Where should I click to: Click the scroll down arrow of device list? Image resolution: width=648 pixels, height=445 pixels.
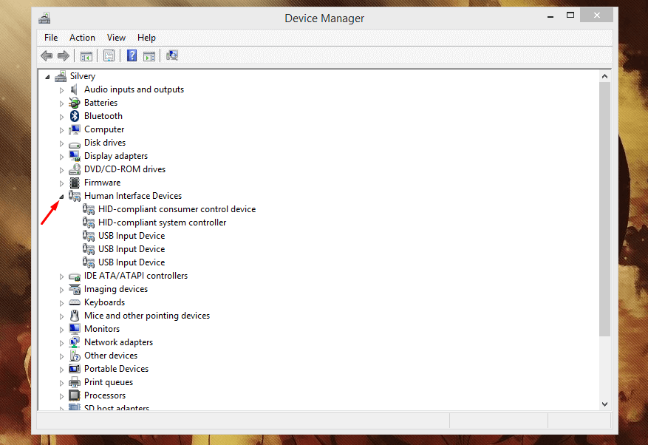604,404
